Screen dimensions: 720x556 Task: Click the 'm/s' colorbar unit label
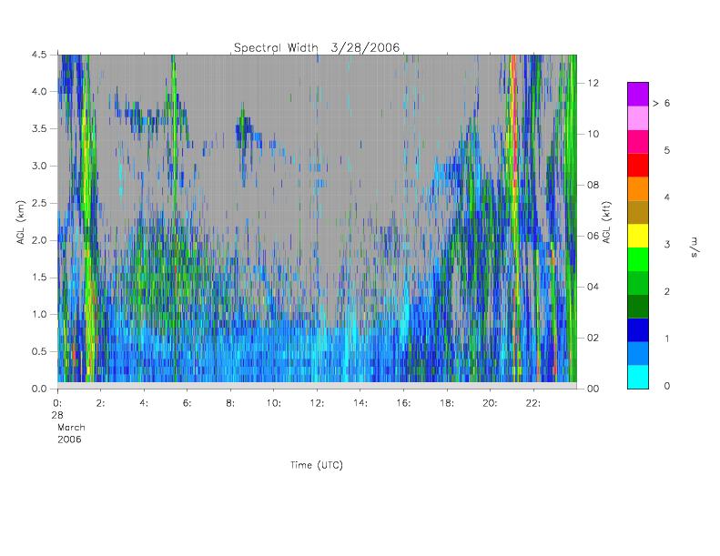tap(695, 247)
